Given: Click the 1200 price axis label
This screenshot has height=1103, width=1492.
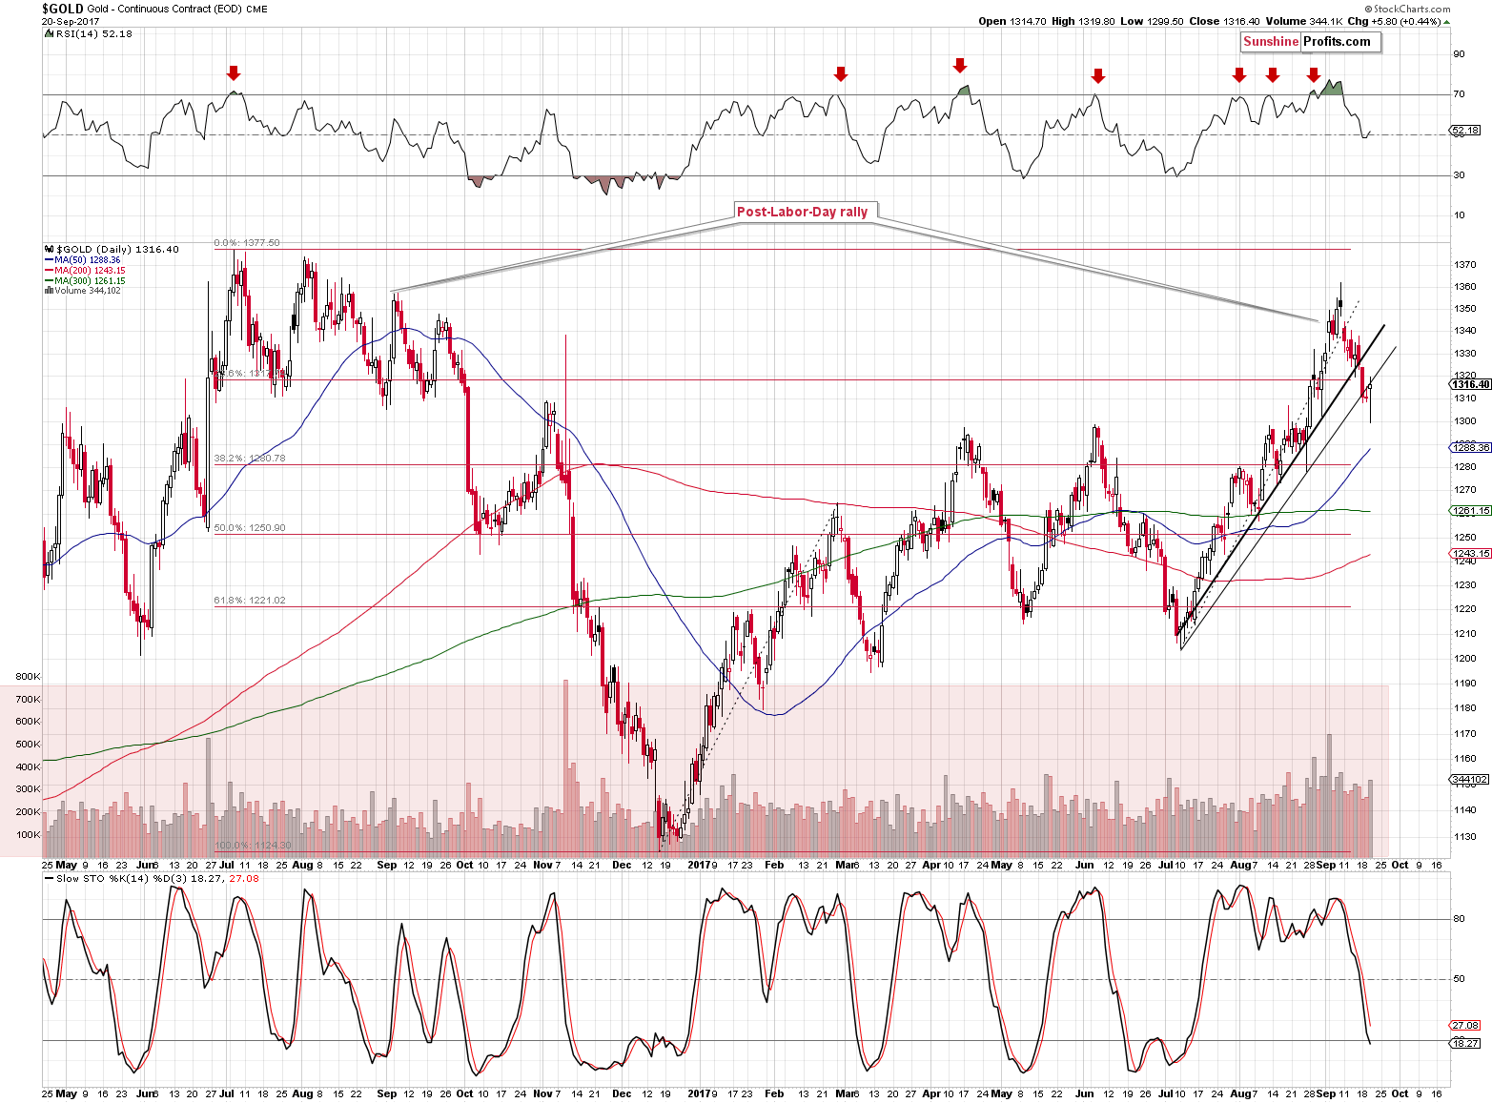Looking at the screenshot, I should click(1465, 659).
